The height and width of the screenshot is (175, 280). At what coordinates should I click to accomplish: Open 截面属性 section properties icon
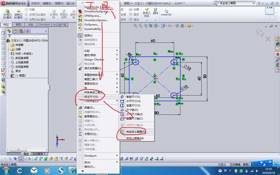[80, 116]
